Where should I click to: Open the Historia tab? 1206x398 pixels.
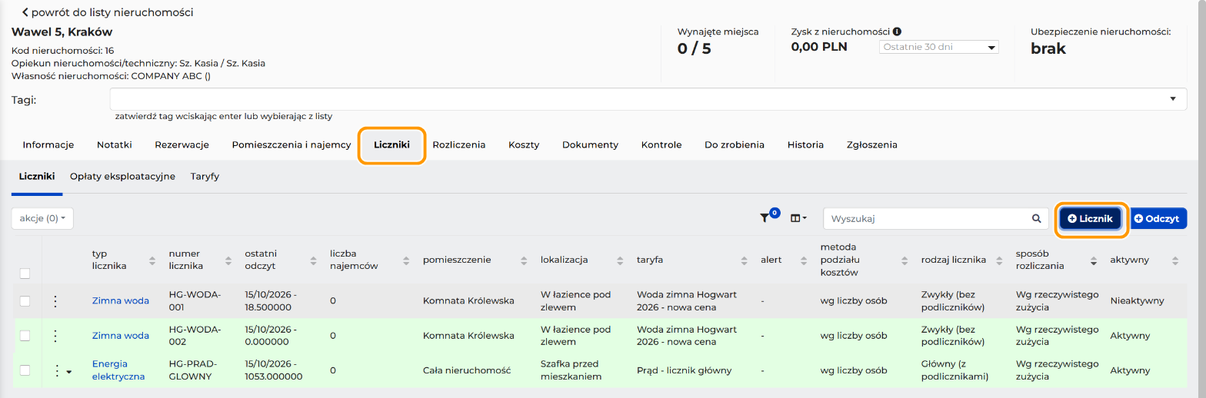[x=805, y=144]
